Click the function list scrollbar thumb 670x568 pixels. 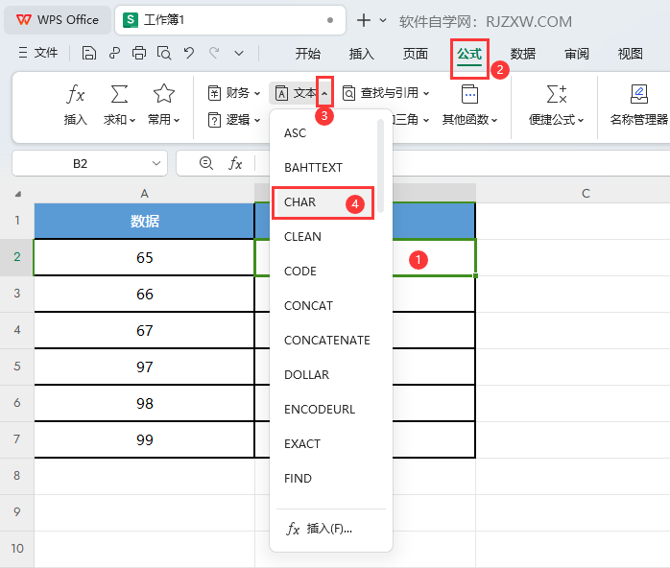click(380, 166)
